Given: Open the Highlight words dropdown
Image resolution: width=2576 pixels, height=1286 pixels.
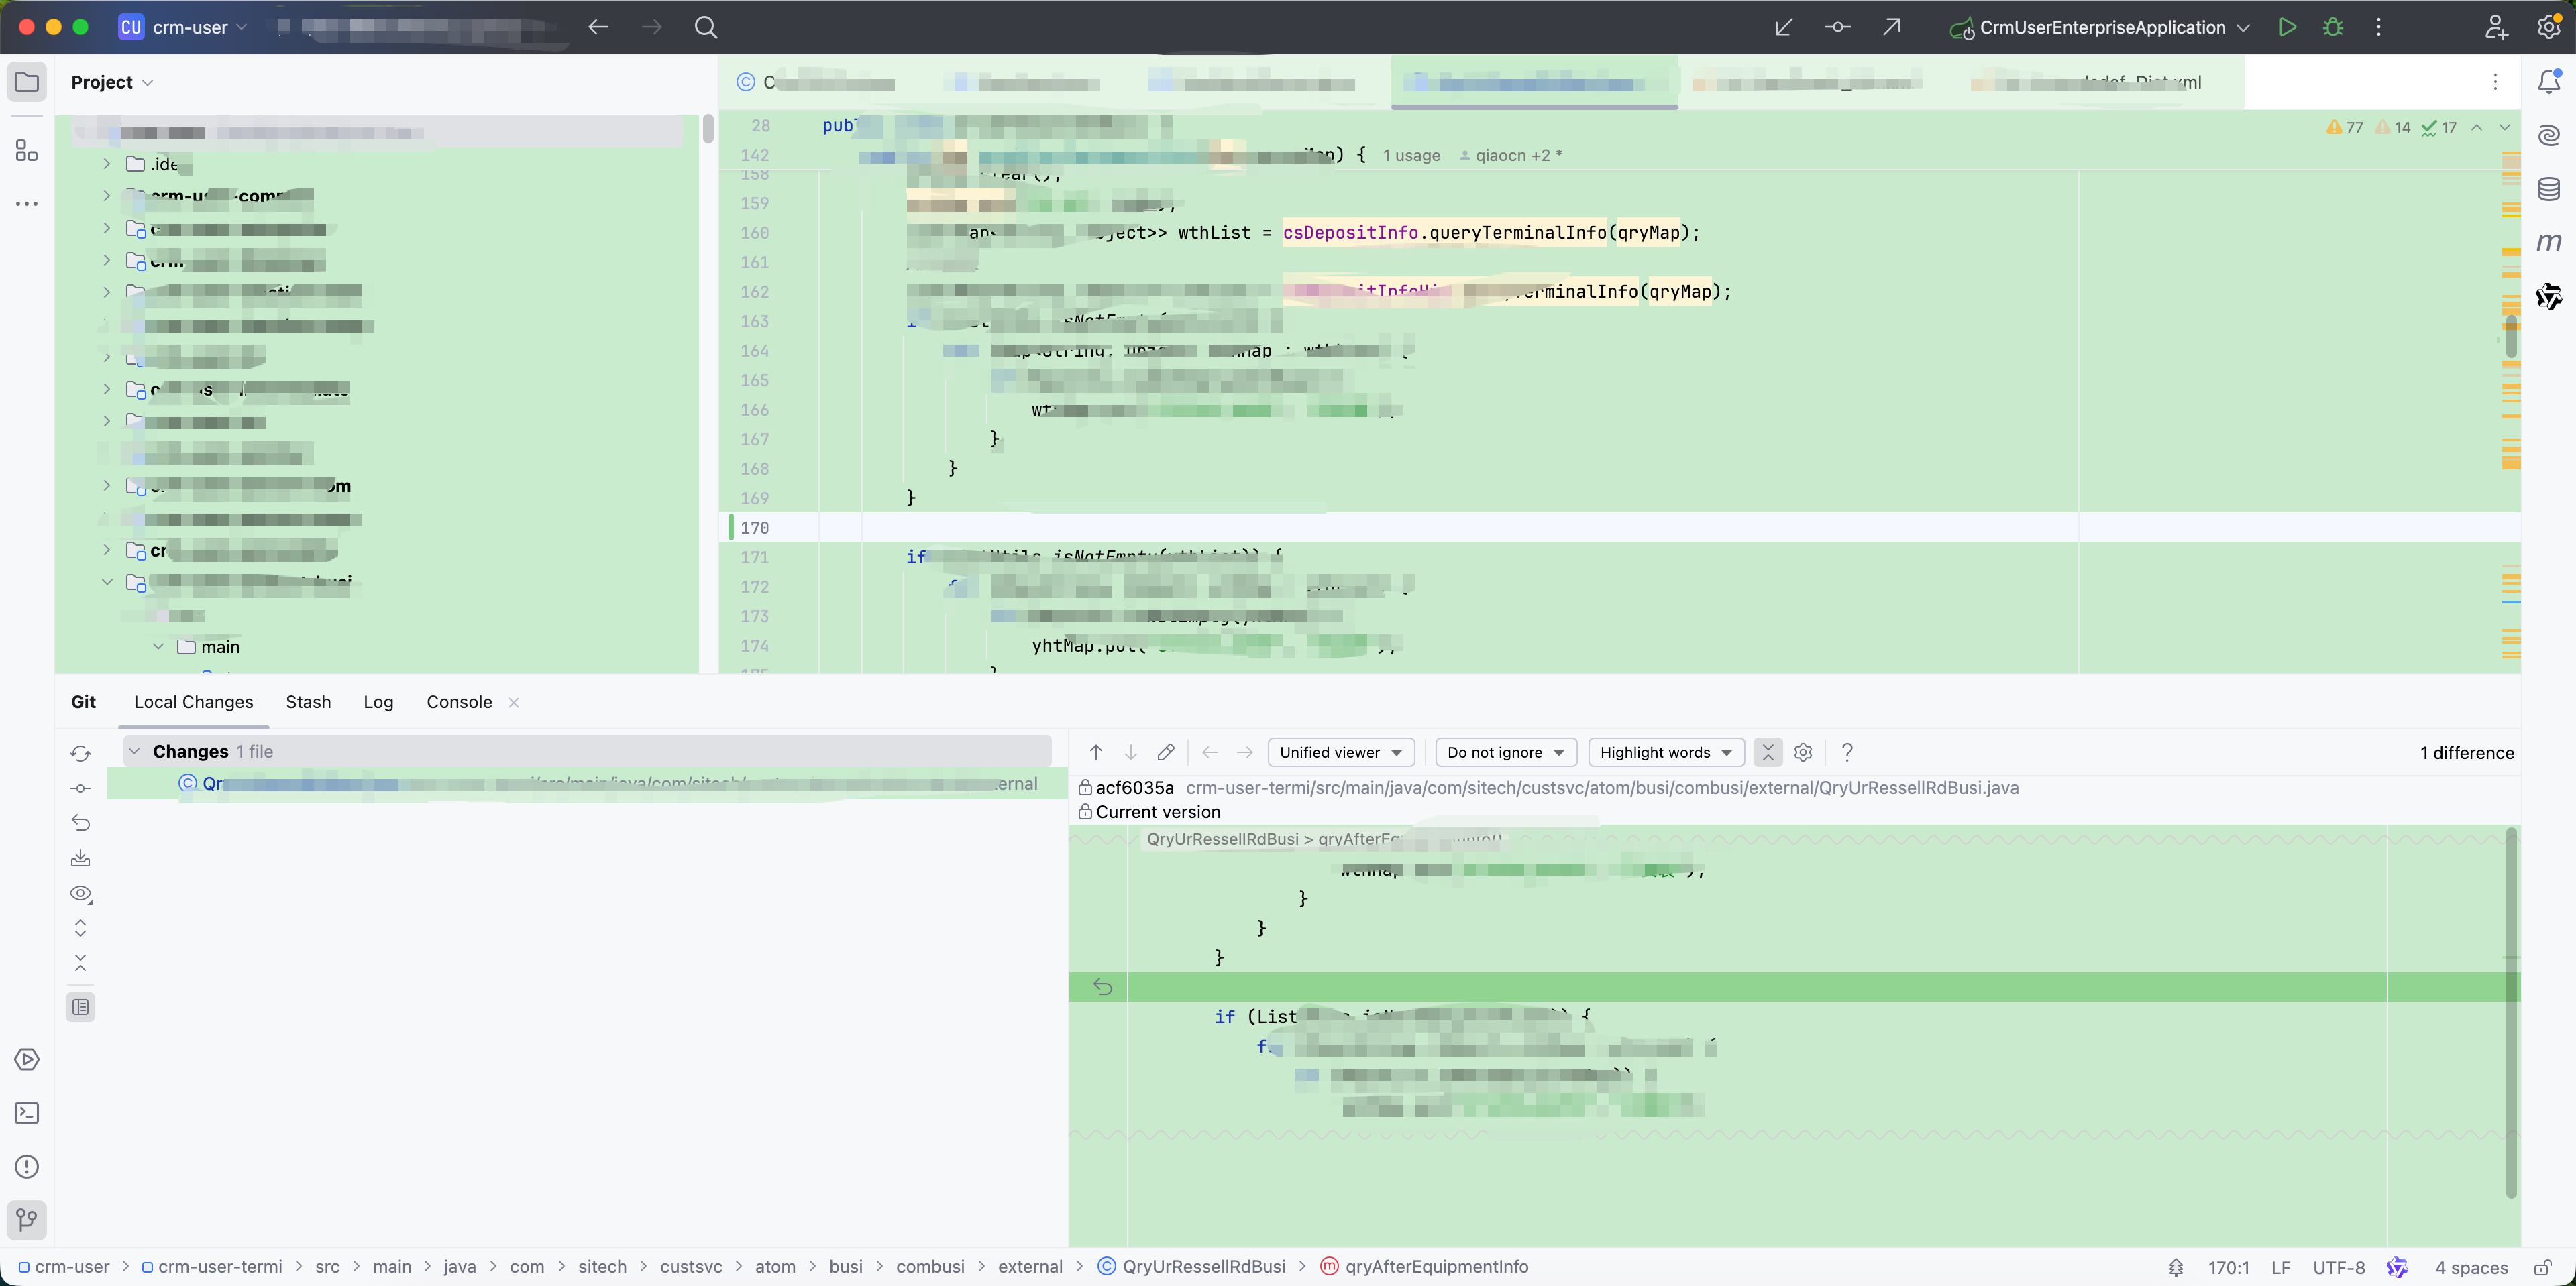Looking at the screenshot, I should 1665,752.
